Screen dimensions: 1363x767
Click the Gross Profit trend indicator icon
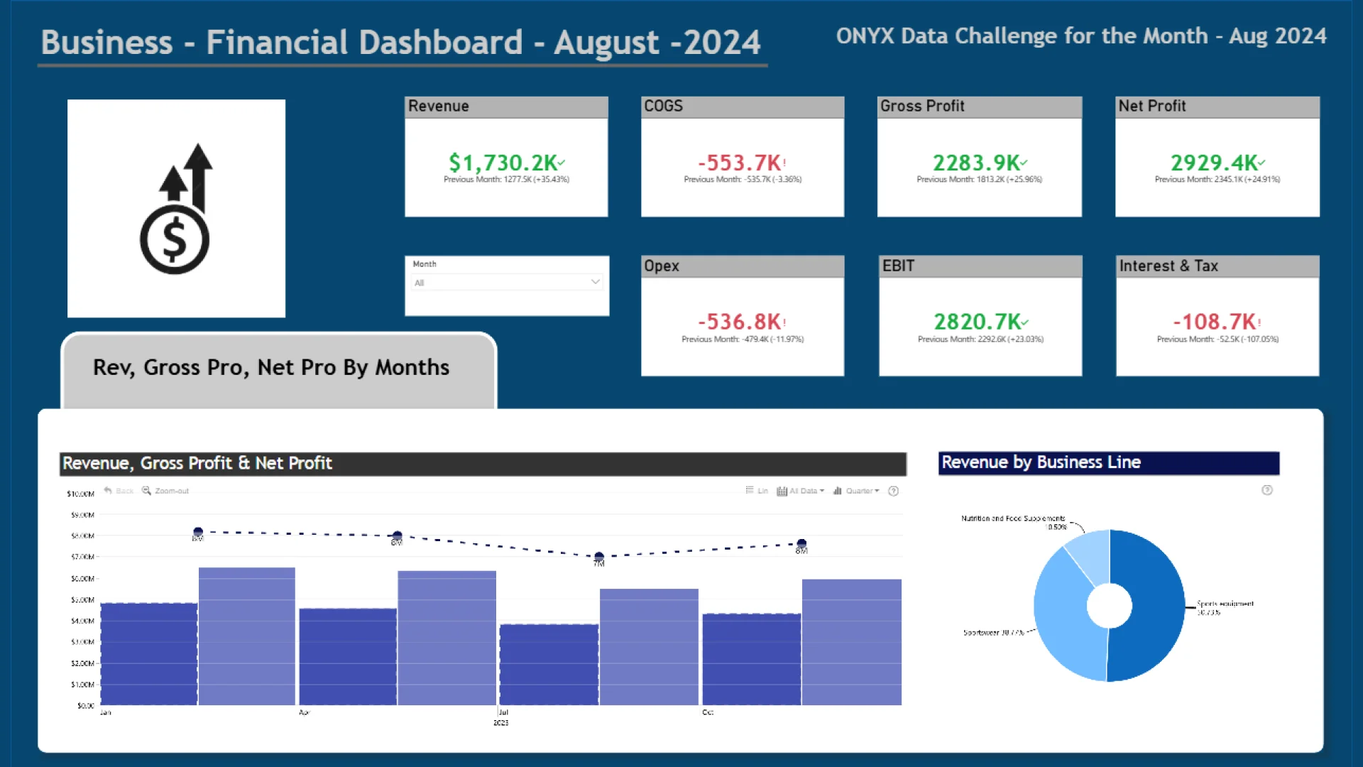click(x=1024, y=163)
